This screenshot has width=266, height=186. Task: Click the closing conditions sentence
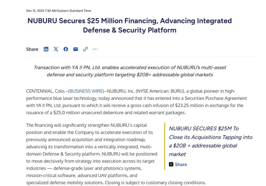155,183
